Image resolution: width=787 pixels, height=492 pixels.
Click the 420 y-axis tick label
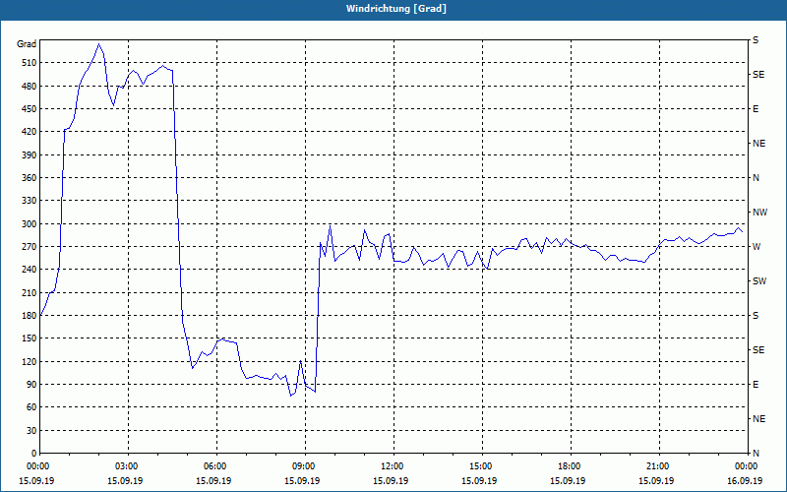tap(30, 132)
